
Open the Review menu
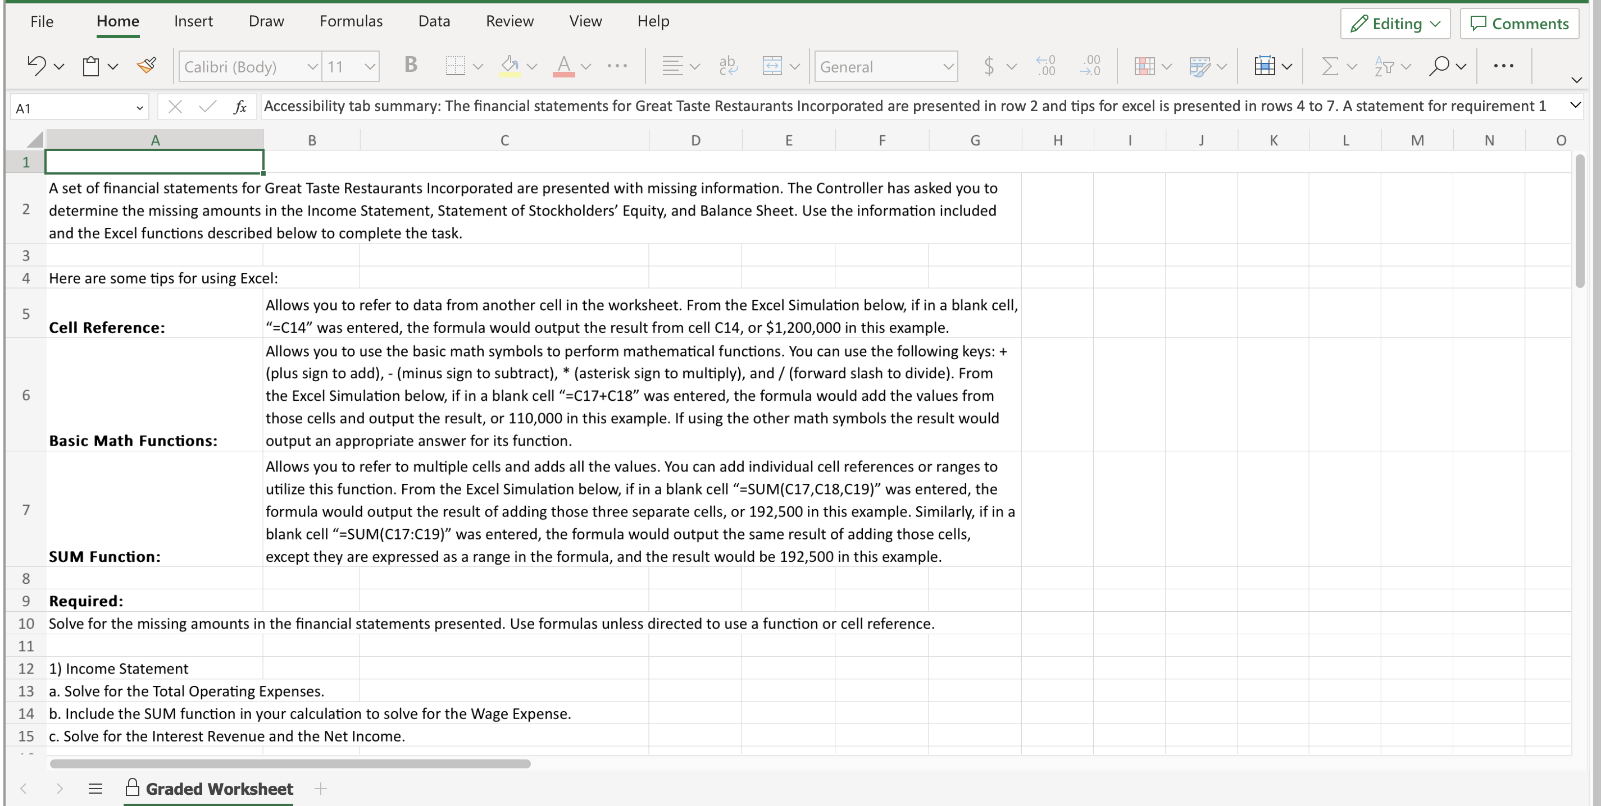(x=510, y=21)
